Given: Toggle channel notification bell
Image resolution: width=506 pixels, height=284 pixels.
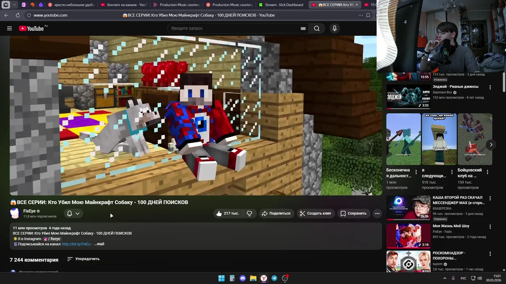Looking at the screenshot, I should click(70, 213).
